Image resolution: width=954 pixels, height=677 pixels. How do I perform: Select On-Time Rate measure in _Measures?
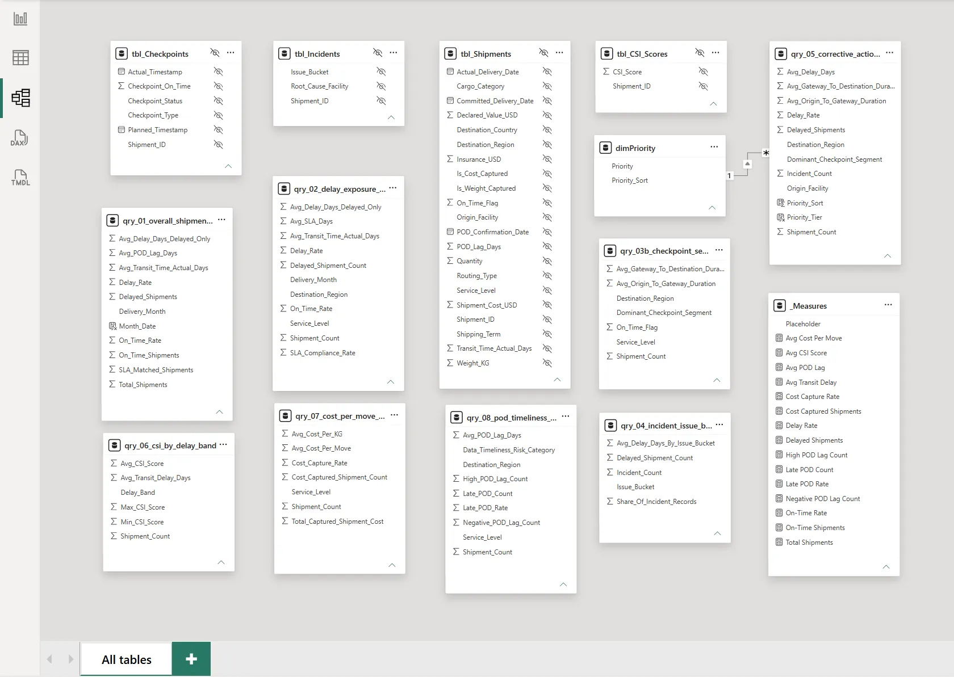(806, 513)
